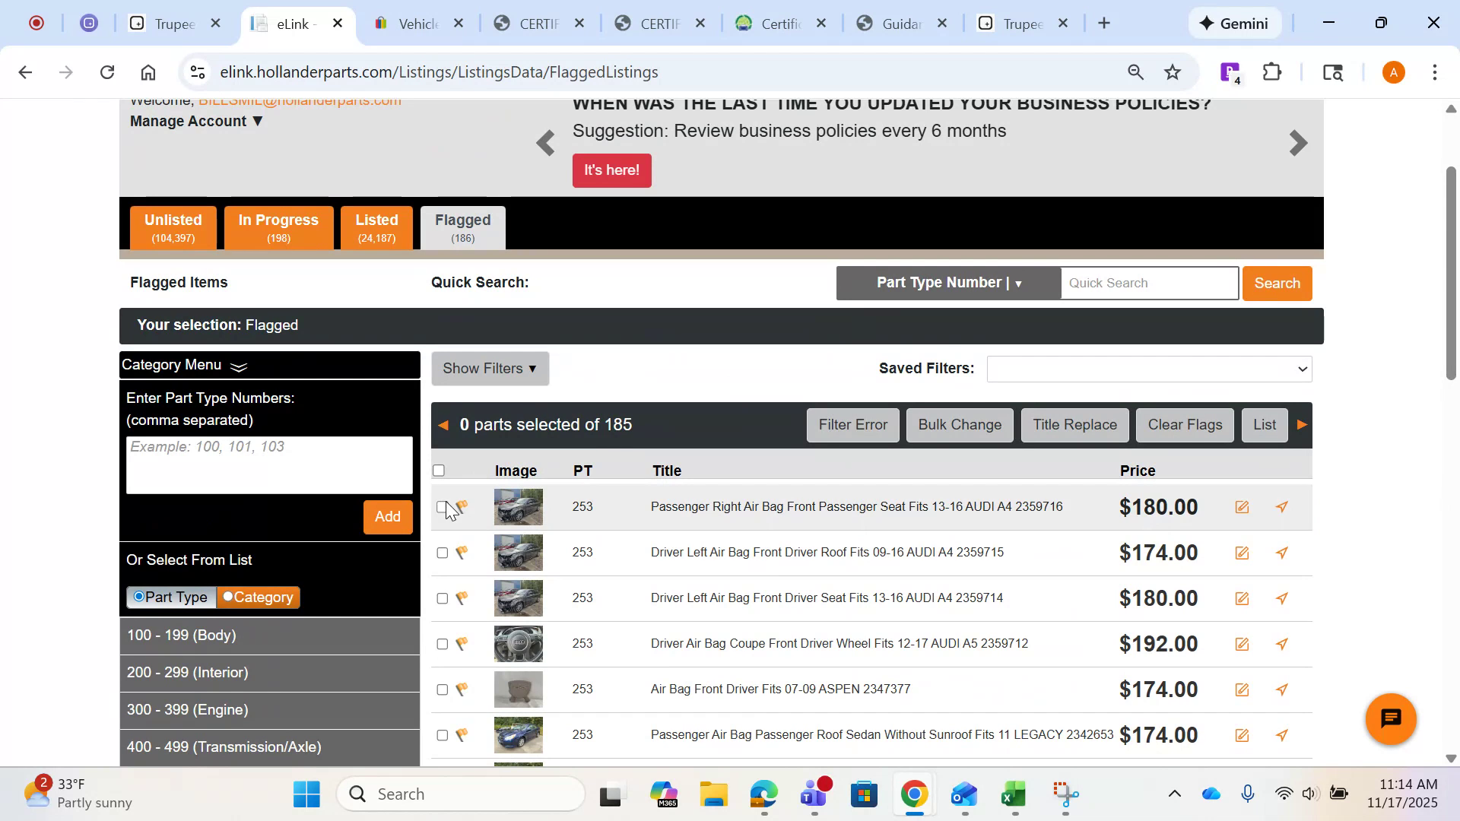Open the edit pencil icon for the $180.00 Passenger Right Air Bag listing

tap(1243, 506)
